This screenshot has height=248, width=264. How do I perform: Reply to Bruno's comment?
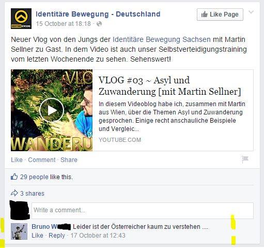click(x=57, y=236)
